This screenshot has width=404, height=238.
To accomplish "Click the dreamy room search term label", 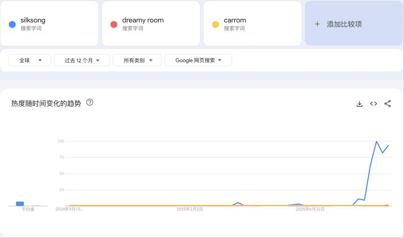I will (143, 20).
